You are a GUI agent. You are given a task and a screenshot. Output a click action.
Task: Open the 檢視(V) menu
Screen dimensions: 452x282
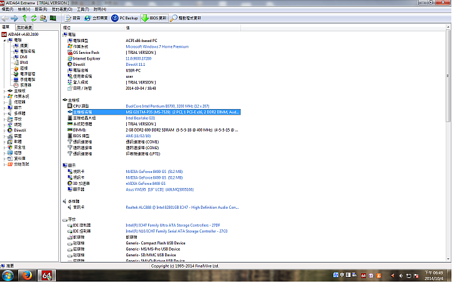coord(24,9)
